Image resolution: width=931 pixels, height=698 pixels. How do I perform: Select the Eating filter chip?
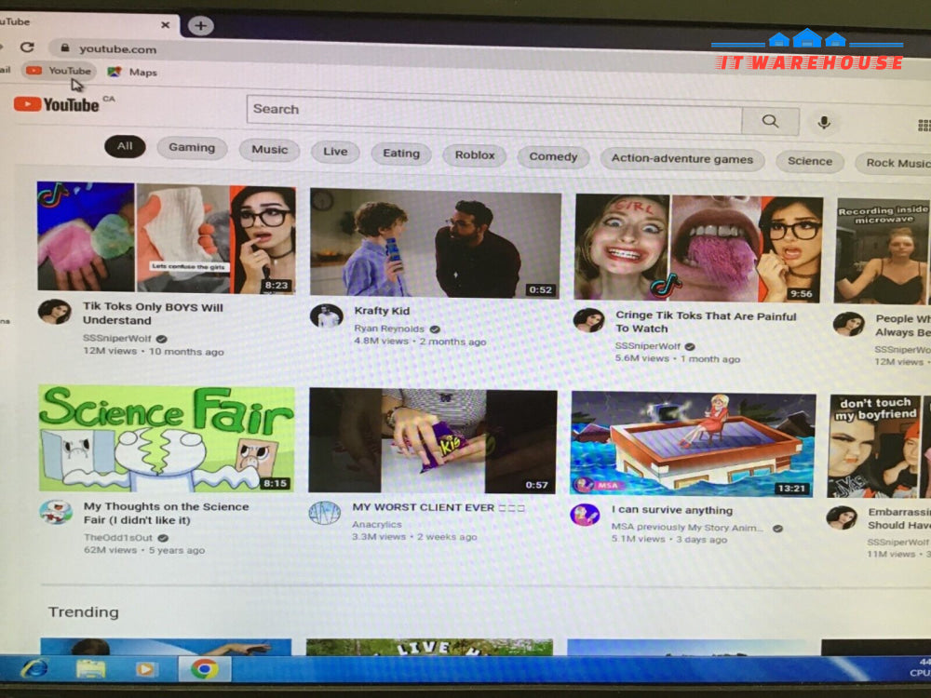tap(400, 154)
